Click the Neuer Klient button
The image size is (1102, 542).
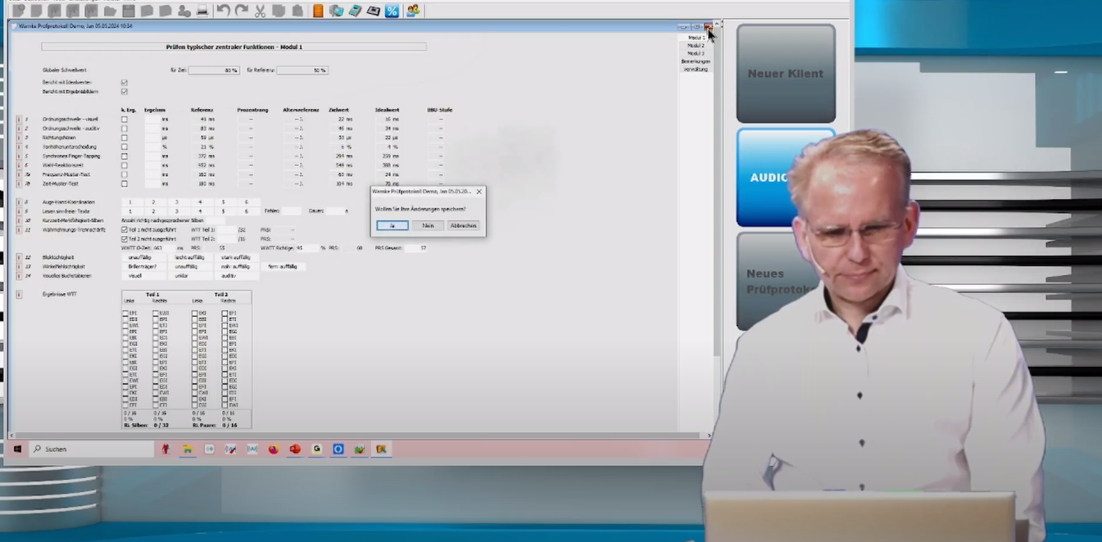pyautogui.click(x=786, y=74)
